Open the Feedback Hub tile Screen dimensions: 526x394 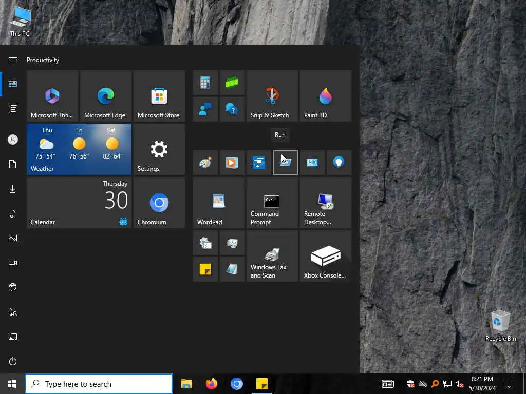(205, 109)
